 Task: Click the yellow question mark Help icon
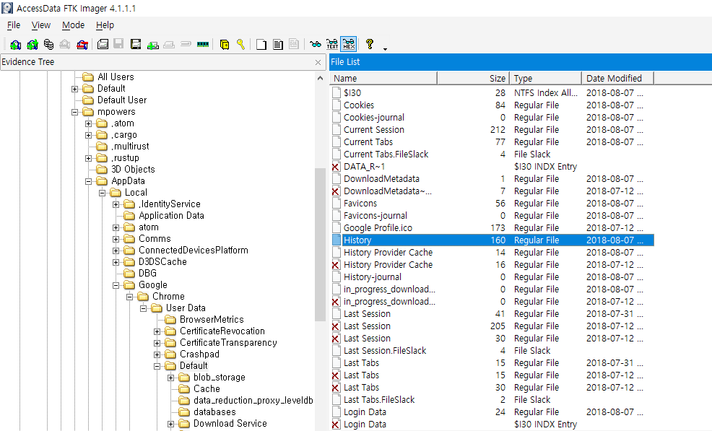tap(370, 44)
